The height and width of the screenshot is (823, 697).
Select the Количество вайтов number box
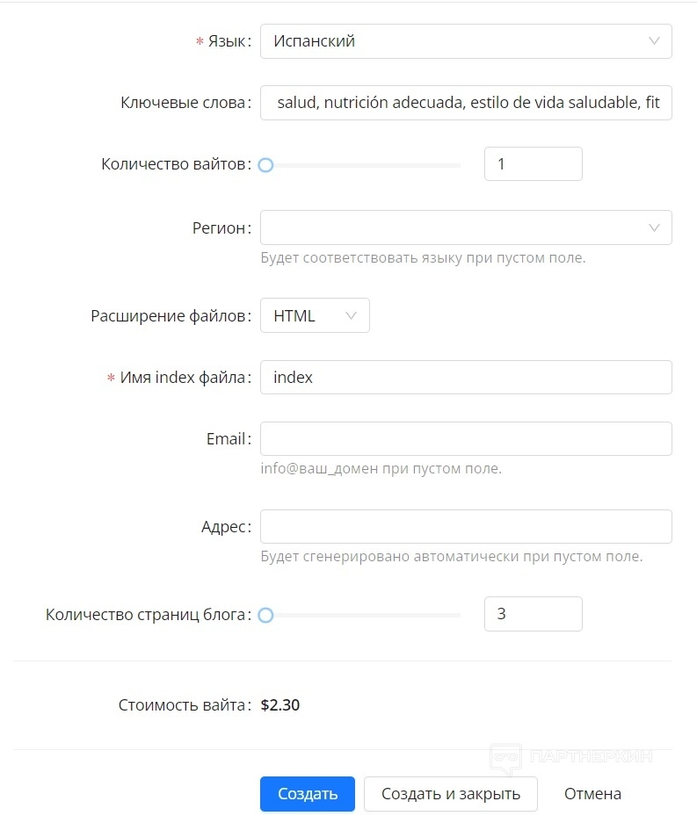533,164
